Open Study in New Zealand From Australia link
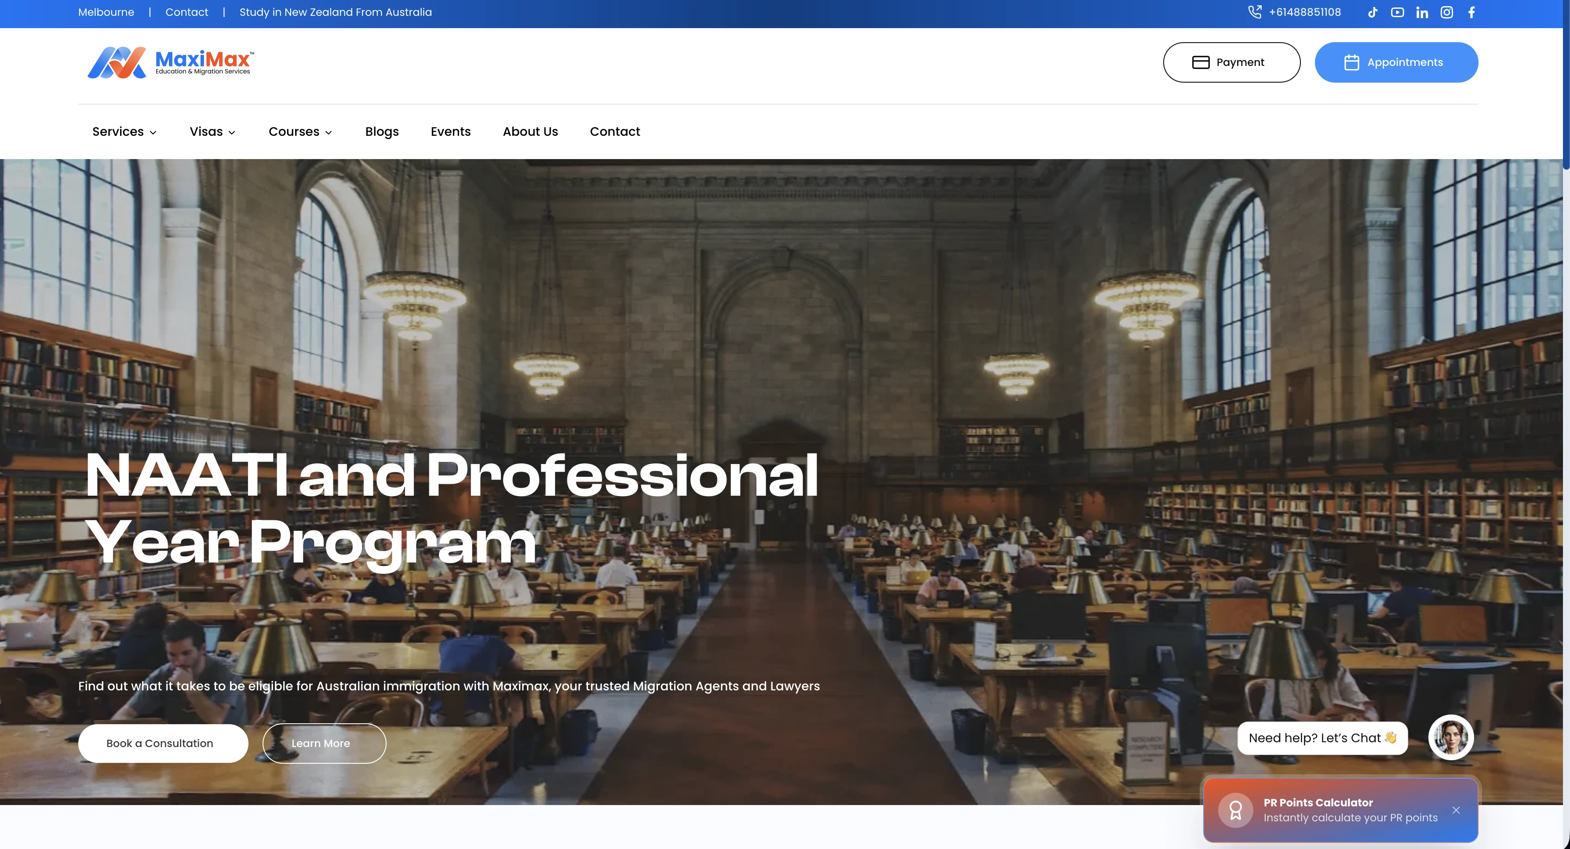 click(x=335, y=11)
